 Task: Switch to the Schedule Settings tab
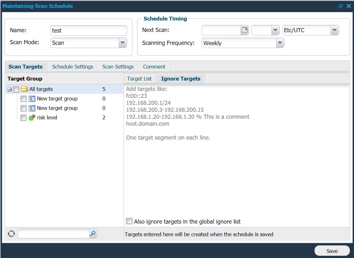[x=72, y=67]
